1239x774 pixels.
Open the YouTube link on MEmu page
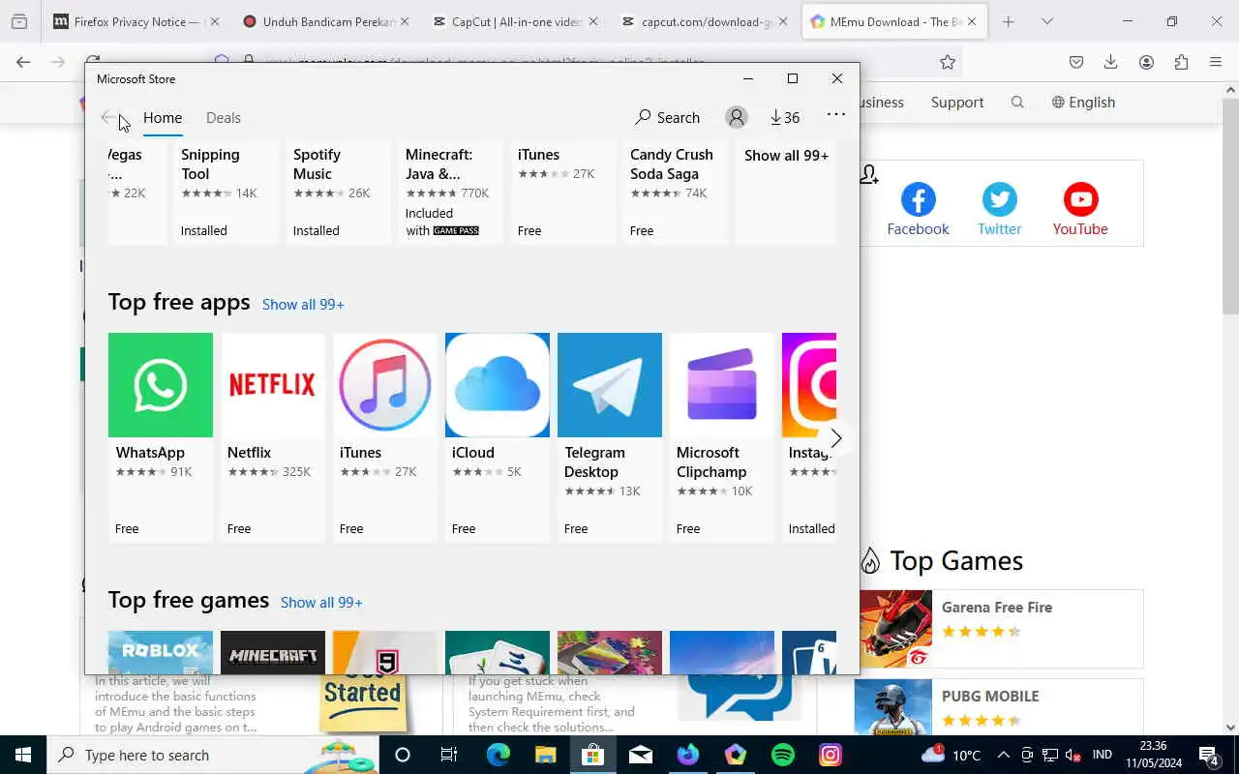1080,210
